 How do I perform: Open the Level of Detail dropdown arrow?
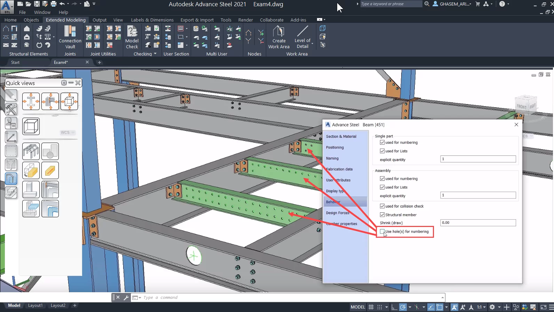(312, 44)
